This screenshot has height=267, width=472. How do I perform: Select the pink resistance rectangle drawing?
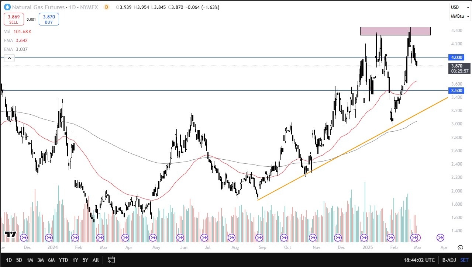click(x=395, y=31)
